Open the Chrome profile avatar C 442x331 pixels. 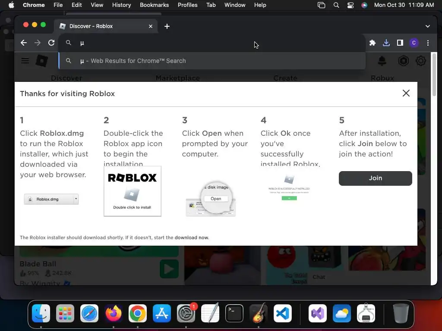click(414, 43)
